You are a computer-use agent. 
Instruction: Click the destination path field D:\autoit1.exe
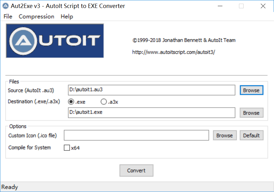click(151, 113)
